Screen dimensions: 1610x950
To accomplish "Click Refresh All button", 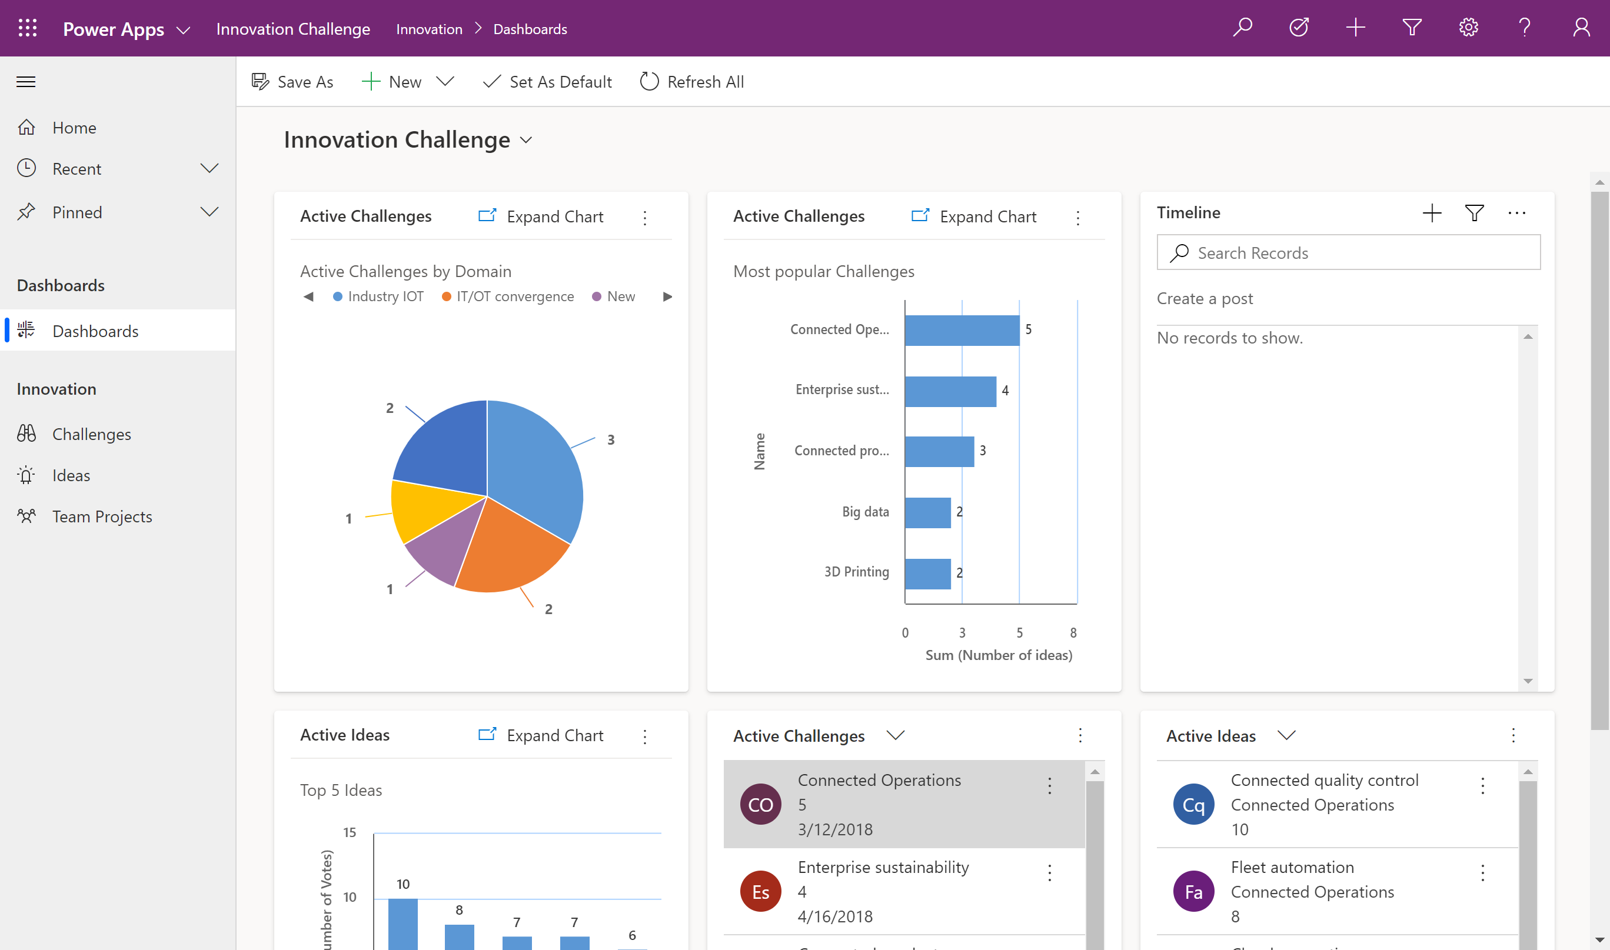I will 690,81.
